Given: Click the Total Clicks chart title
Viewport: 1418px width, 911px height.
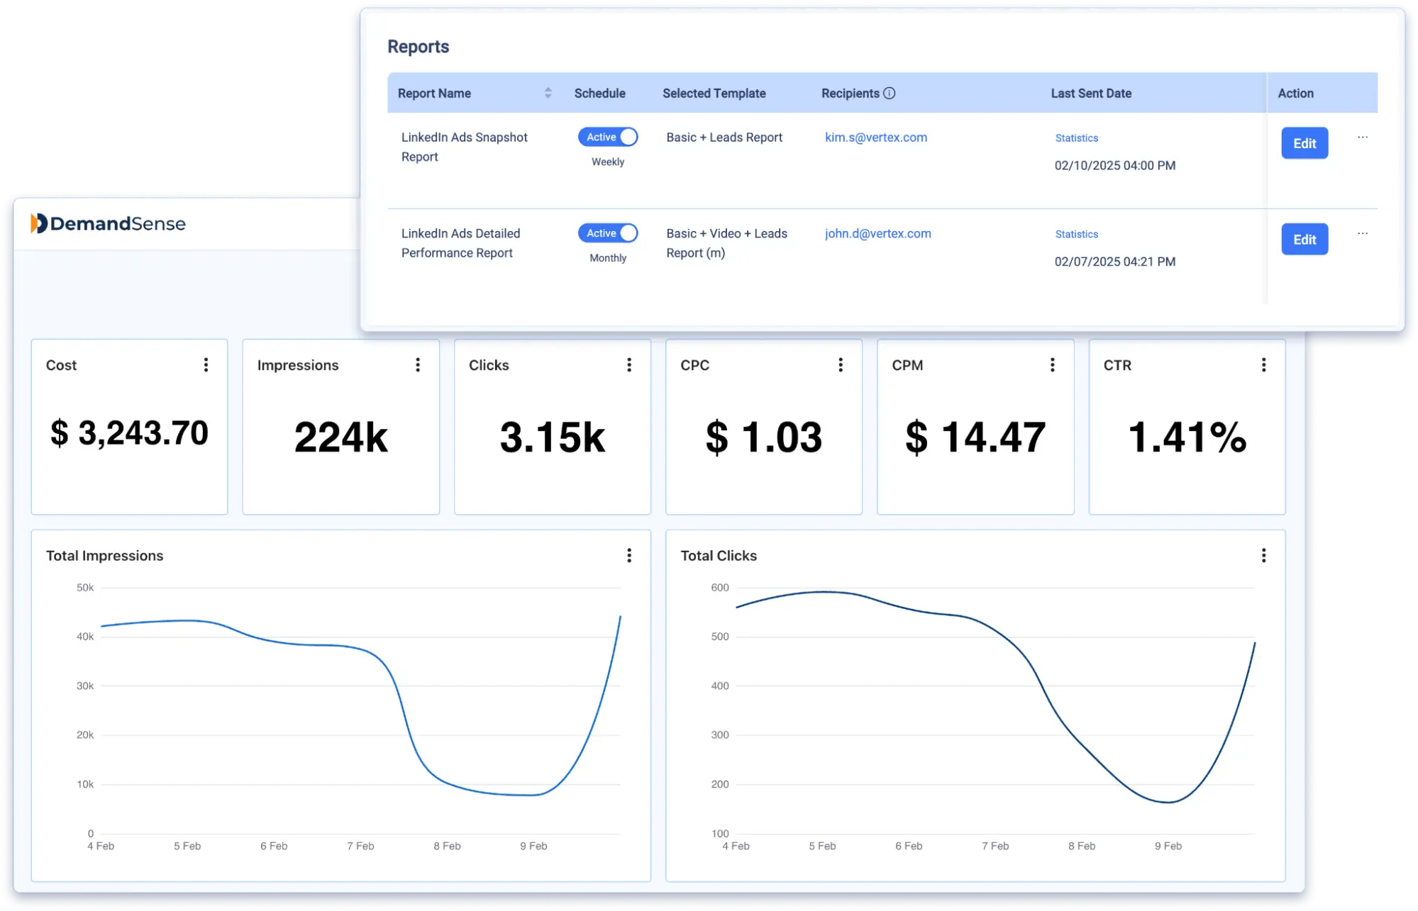Looking at the screenshot, I should tap(719, 556).
